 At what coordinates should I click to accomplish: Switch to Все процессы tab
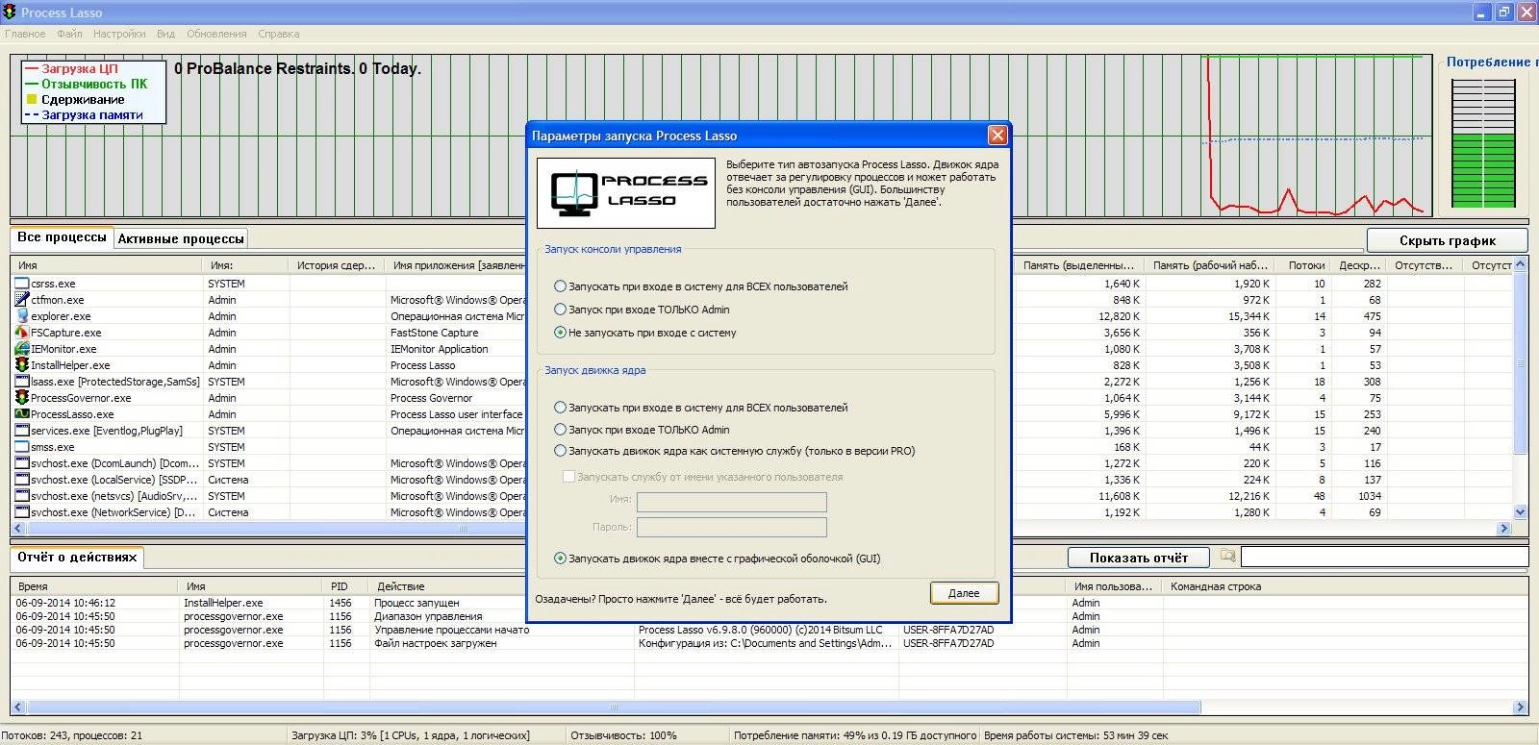[x=62, y=237]
